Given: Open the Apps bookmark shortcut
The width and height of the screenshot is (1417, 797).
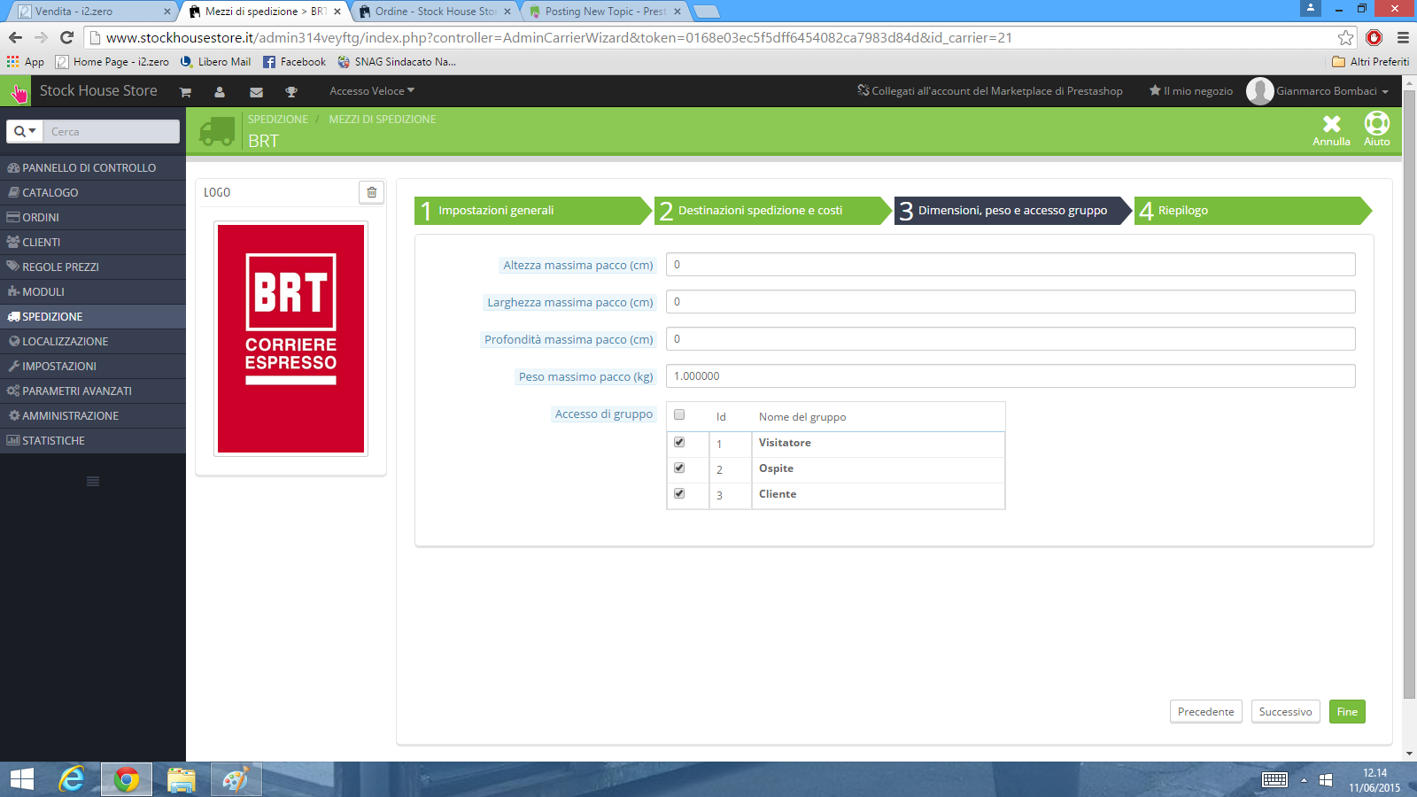Looking at the screenshot, I should [x=25, y=62].
